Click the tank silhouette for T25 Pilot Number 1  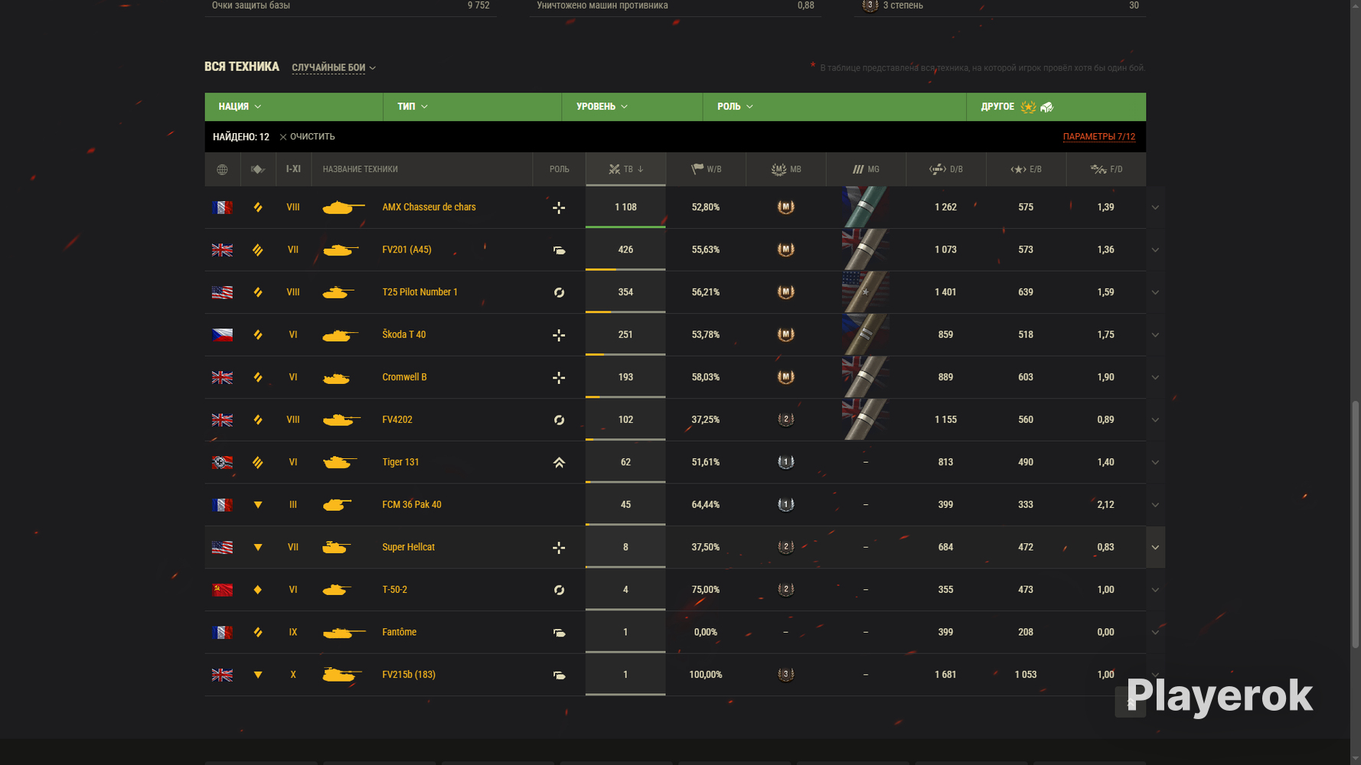click(x=338, y=292)
